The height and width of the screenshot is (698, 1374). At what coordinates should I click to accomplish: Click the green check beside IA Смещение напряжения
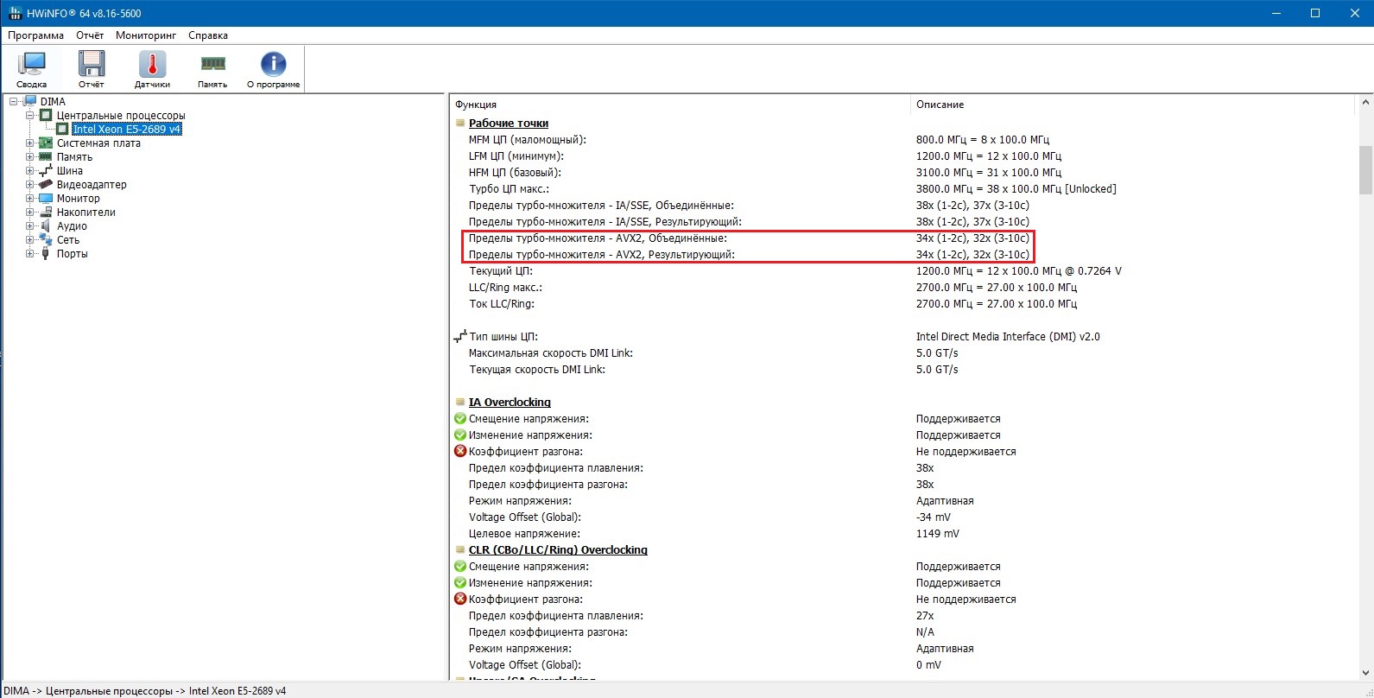click(x=460, y=419)
